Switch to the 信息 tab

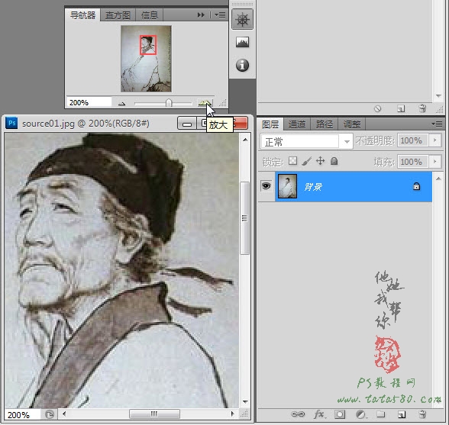point(149,15)
